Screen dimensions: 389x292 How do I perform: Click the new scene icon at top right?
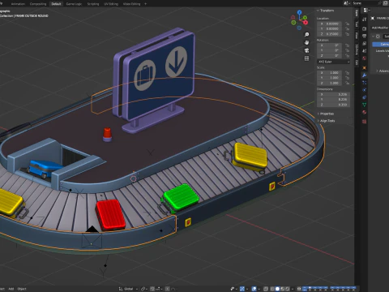pyautogui.click(x=386, y=3)
